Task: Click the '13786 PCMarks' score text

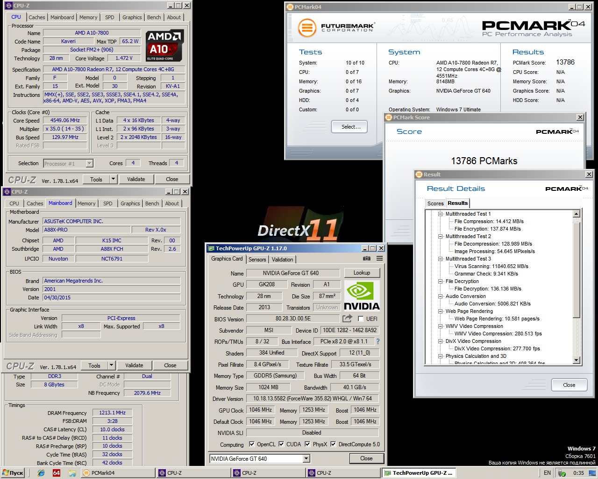Action: [484, 161]
